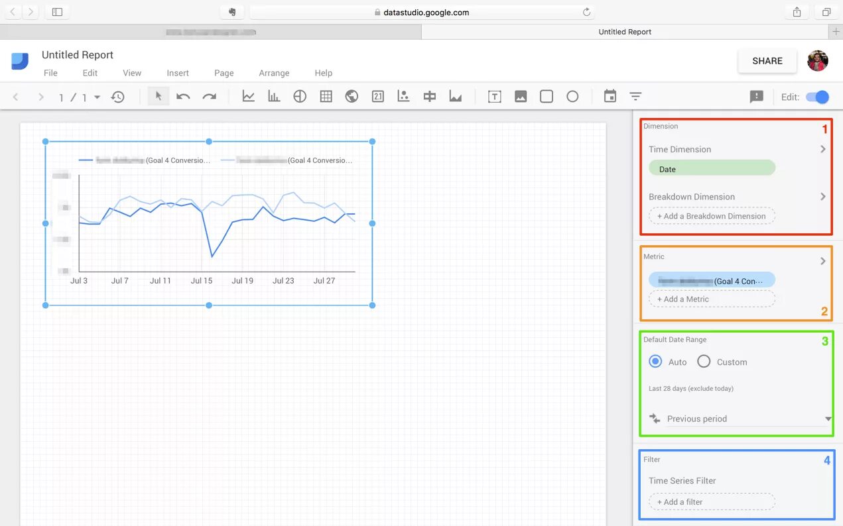
Task: Insert a Bar chart
Action: point(274,97)
